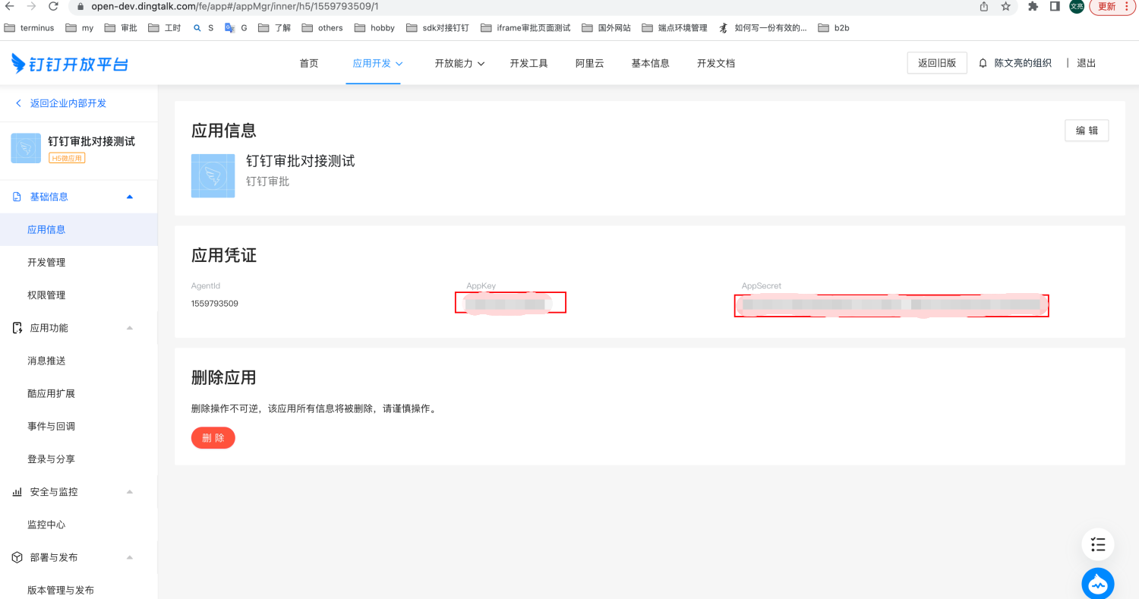Image resolution: width=1139 pixels, height=599 pixels.
Task: Click the share icon in address bar
Action: pyautogui.click(x=984, y=6)
